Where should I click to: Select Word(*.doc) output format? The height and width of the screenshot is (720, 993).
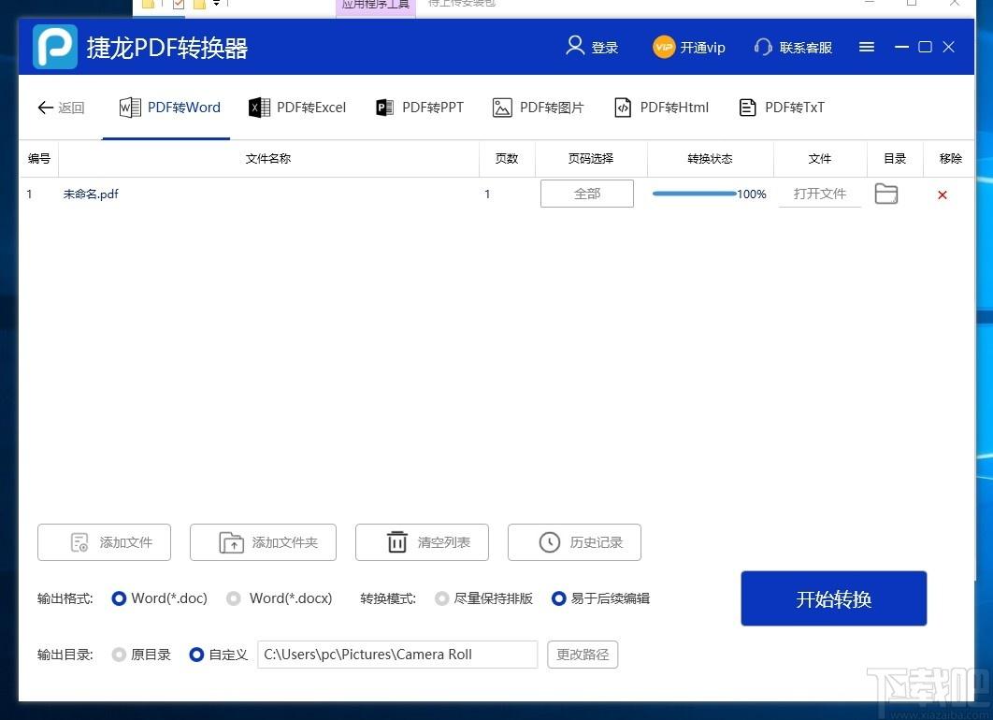tap(160, 598)
